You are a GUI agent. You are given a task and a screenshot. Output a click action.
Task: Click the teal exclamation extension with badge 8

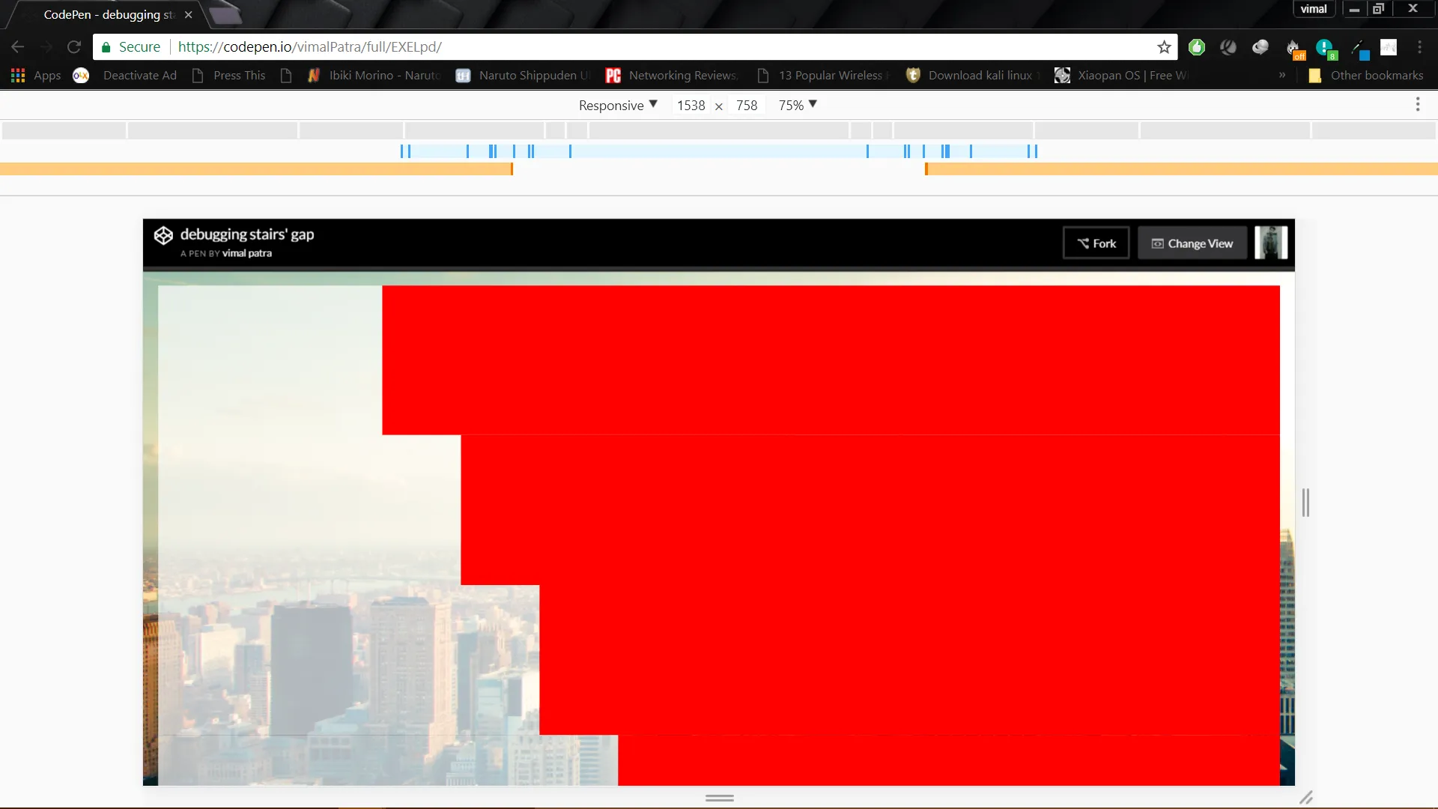point(1326,49)
